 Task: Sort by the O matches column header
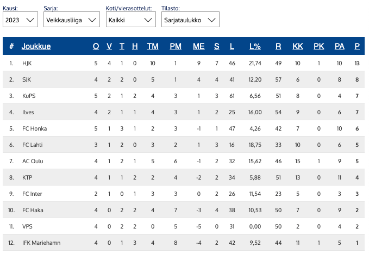coord(96,47)
